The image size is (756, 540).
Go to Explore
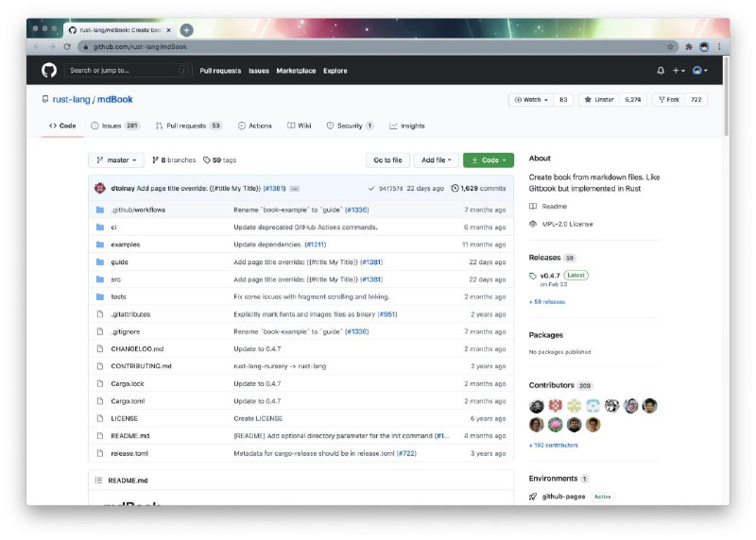point(335,71)
